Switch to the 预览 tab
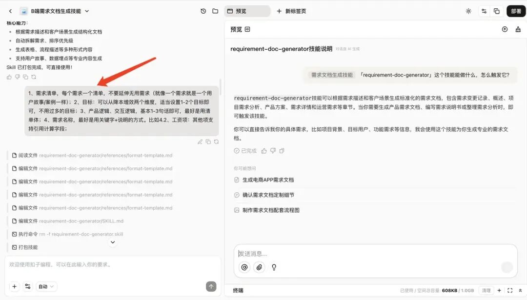Image resolution: width=527 pixels, height=300 pixels. [x=247, y=11]
